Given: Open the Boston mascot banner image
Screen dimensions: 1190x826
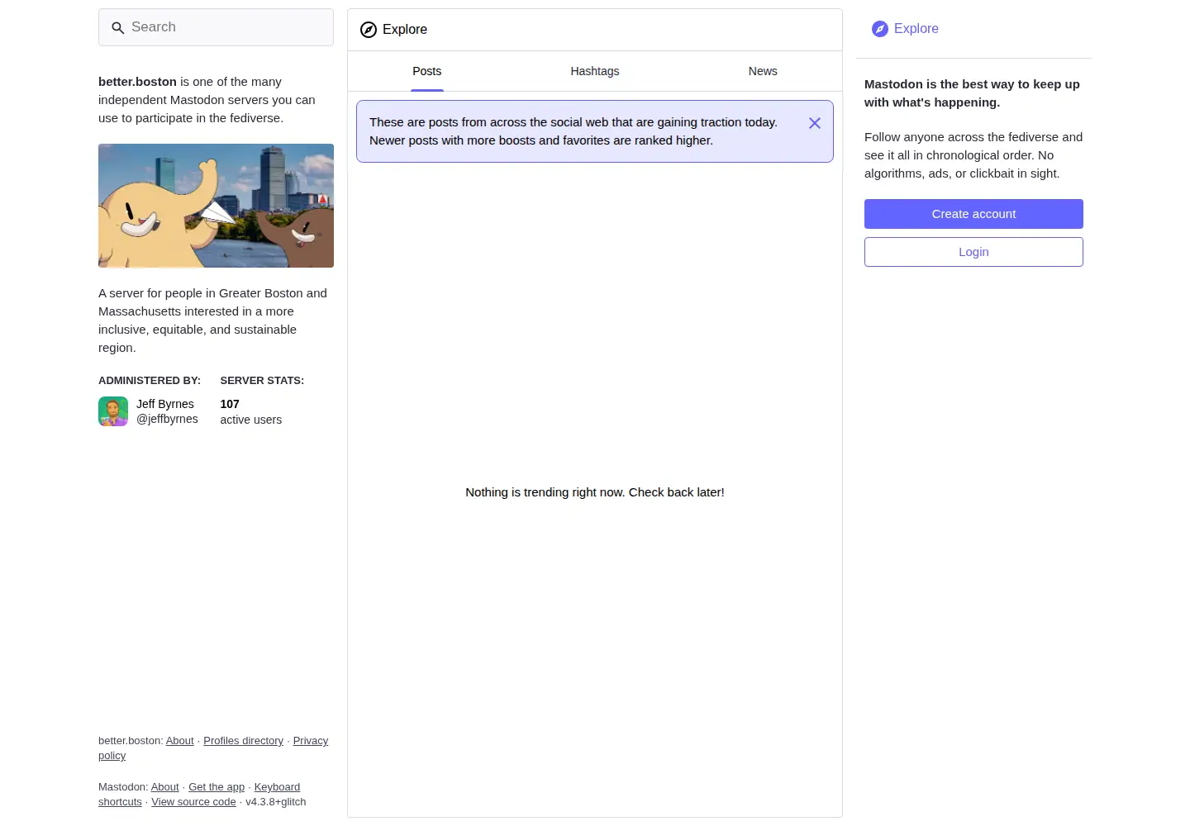Looking at the screenshot, I should point(216,206).
